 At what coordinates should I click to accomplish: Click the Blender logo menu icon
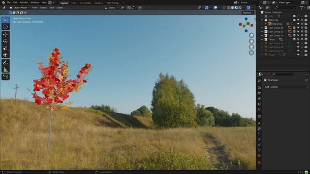pos(3,2)
